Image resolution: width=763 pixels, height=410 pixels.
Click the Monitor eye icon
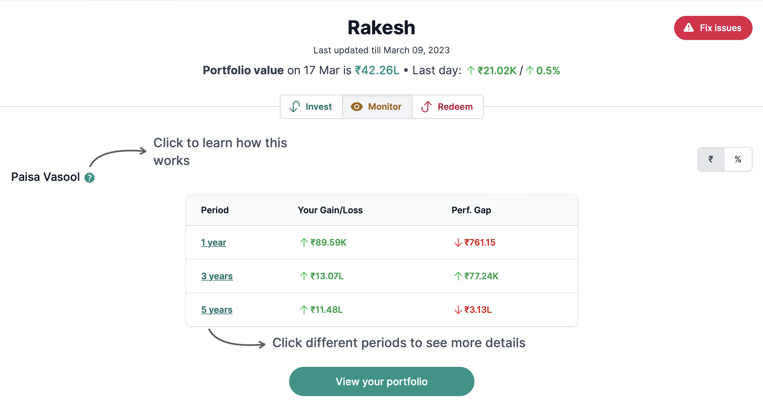[356, 107]
